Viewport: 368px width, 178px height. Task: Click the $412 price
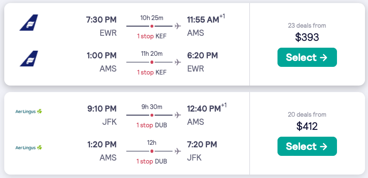(x=307, y=126)
